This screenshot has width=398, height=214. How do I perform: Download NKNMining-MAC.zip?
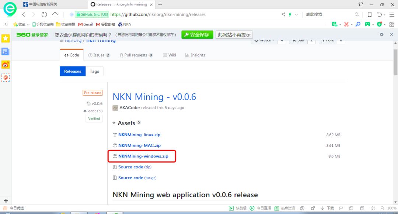(x=139, y=145)
